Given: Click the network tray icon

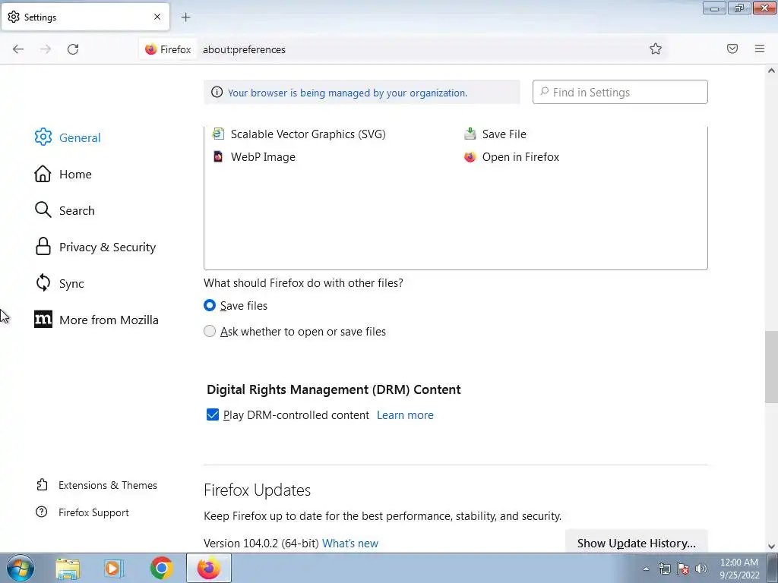Looking at the screenshot, I should point(664,569).
